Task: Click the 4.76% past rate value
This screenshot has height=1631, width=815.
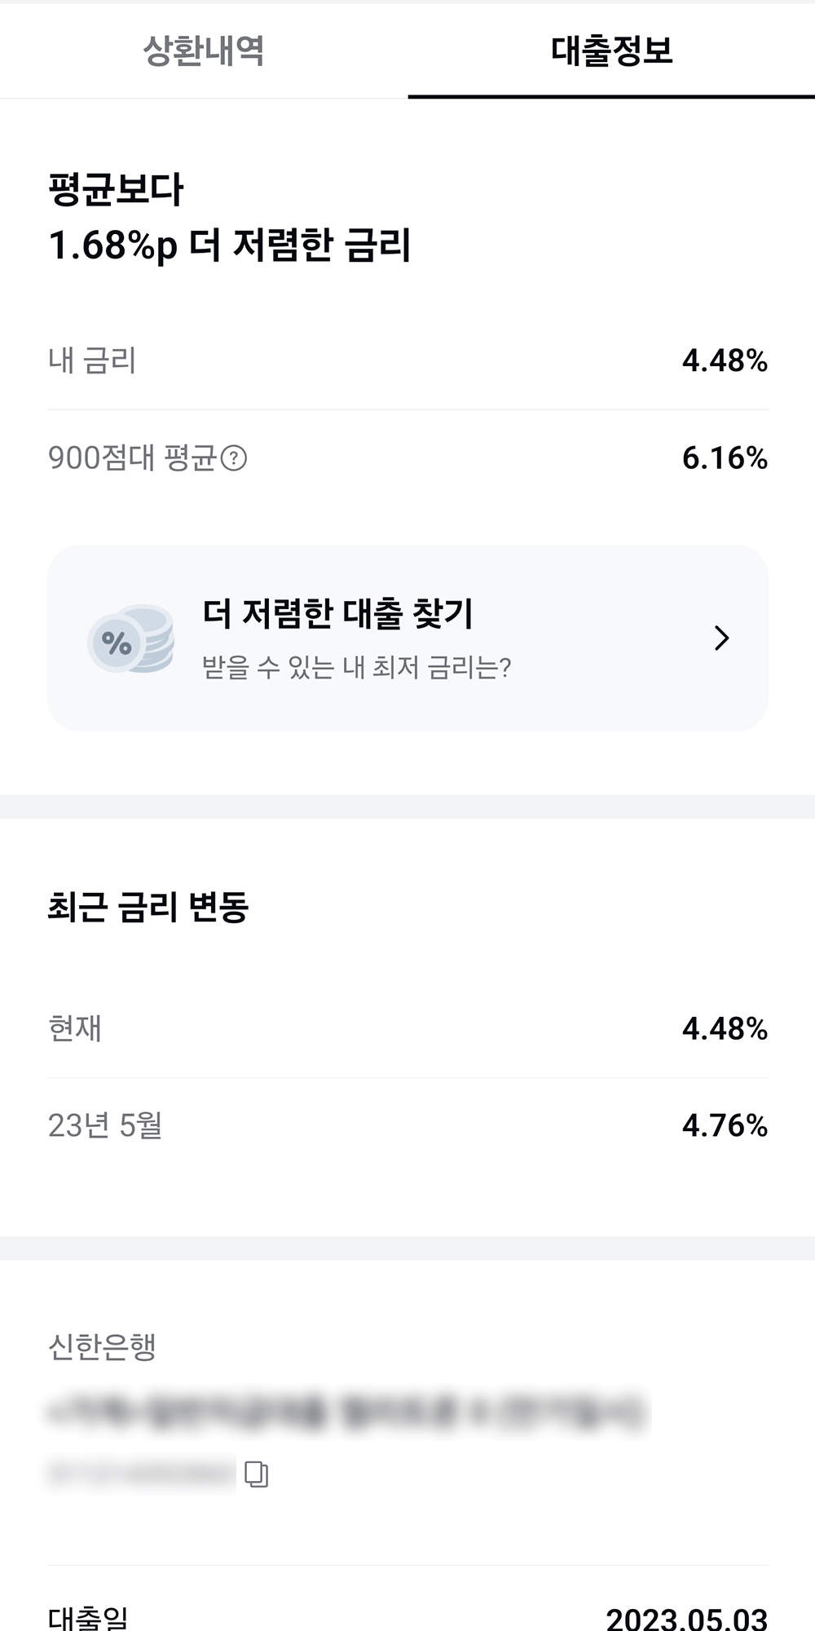Action: [725, 1125]
